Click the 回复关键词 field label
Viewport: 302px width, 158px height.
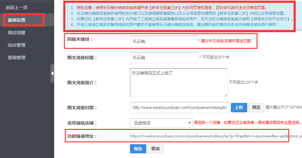tap(80, 39)
